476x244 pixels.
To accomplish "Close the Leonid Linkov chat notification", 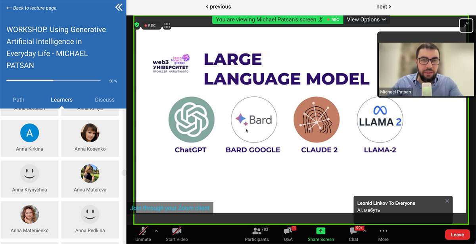I will [x=447, y=201].
